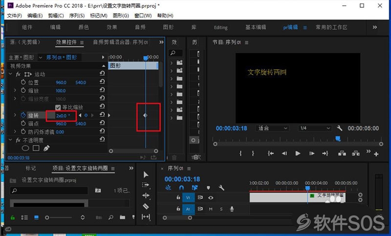
Task: Expand the Anti-flicker Filter property
Action: pos(15,131)
